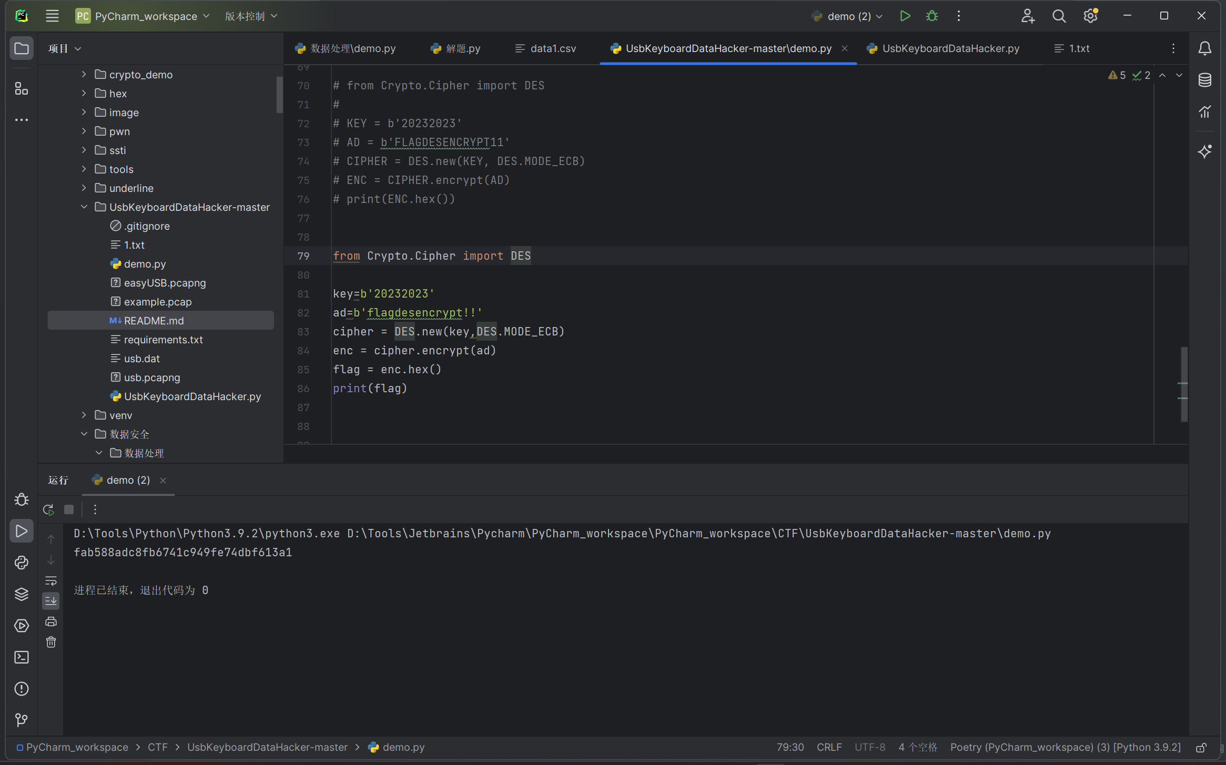The image size is (1226, 765).
Task: Open the 版本控制 dropdown menu
Action: 251,16
